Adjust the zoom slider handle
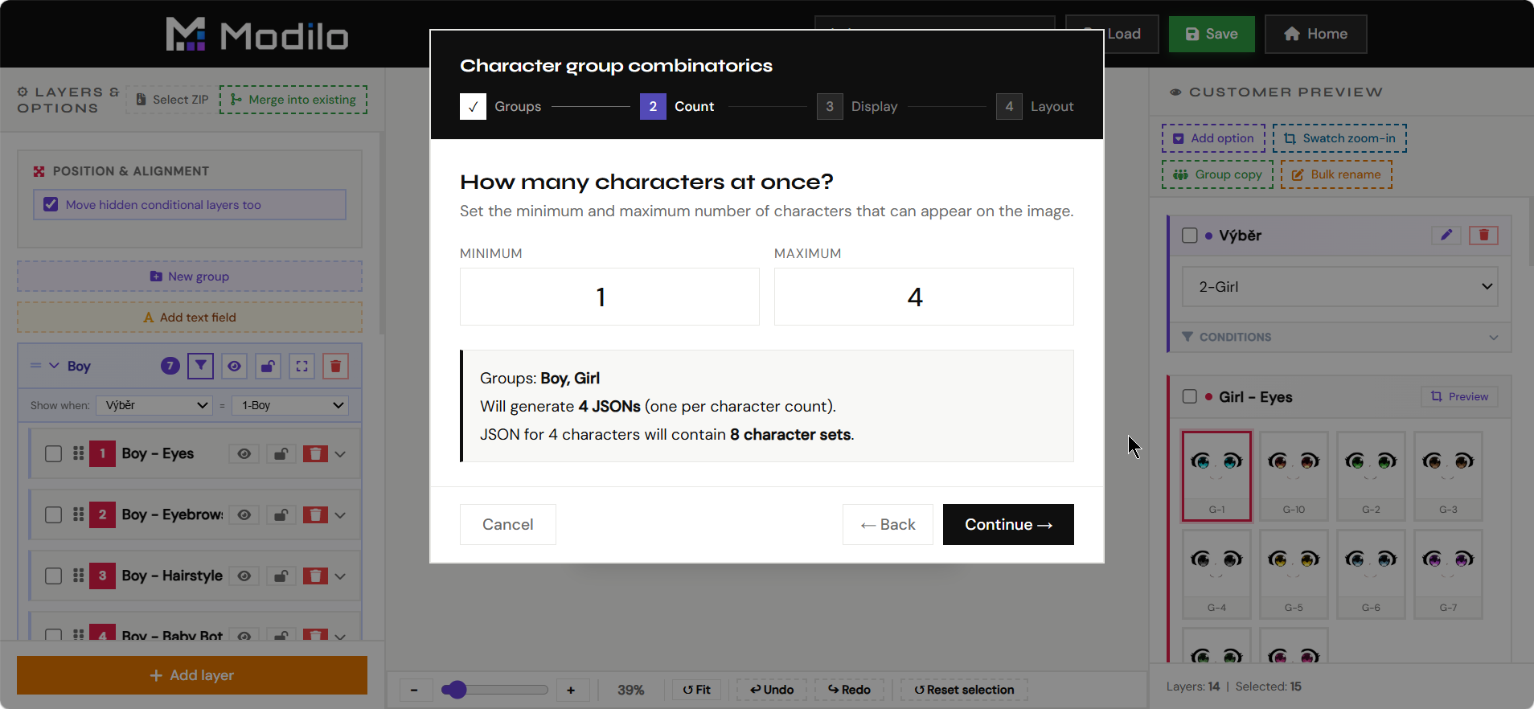Viewport: 1534px width, 709px height. point(456,690)
